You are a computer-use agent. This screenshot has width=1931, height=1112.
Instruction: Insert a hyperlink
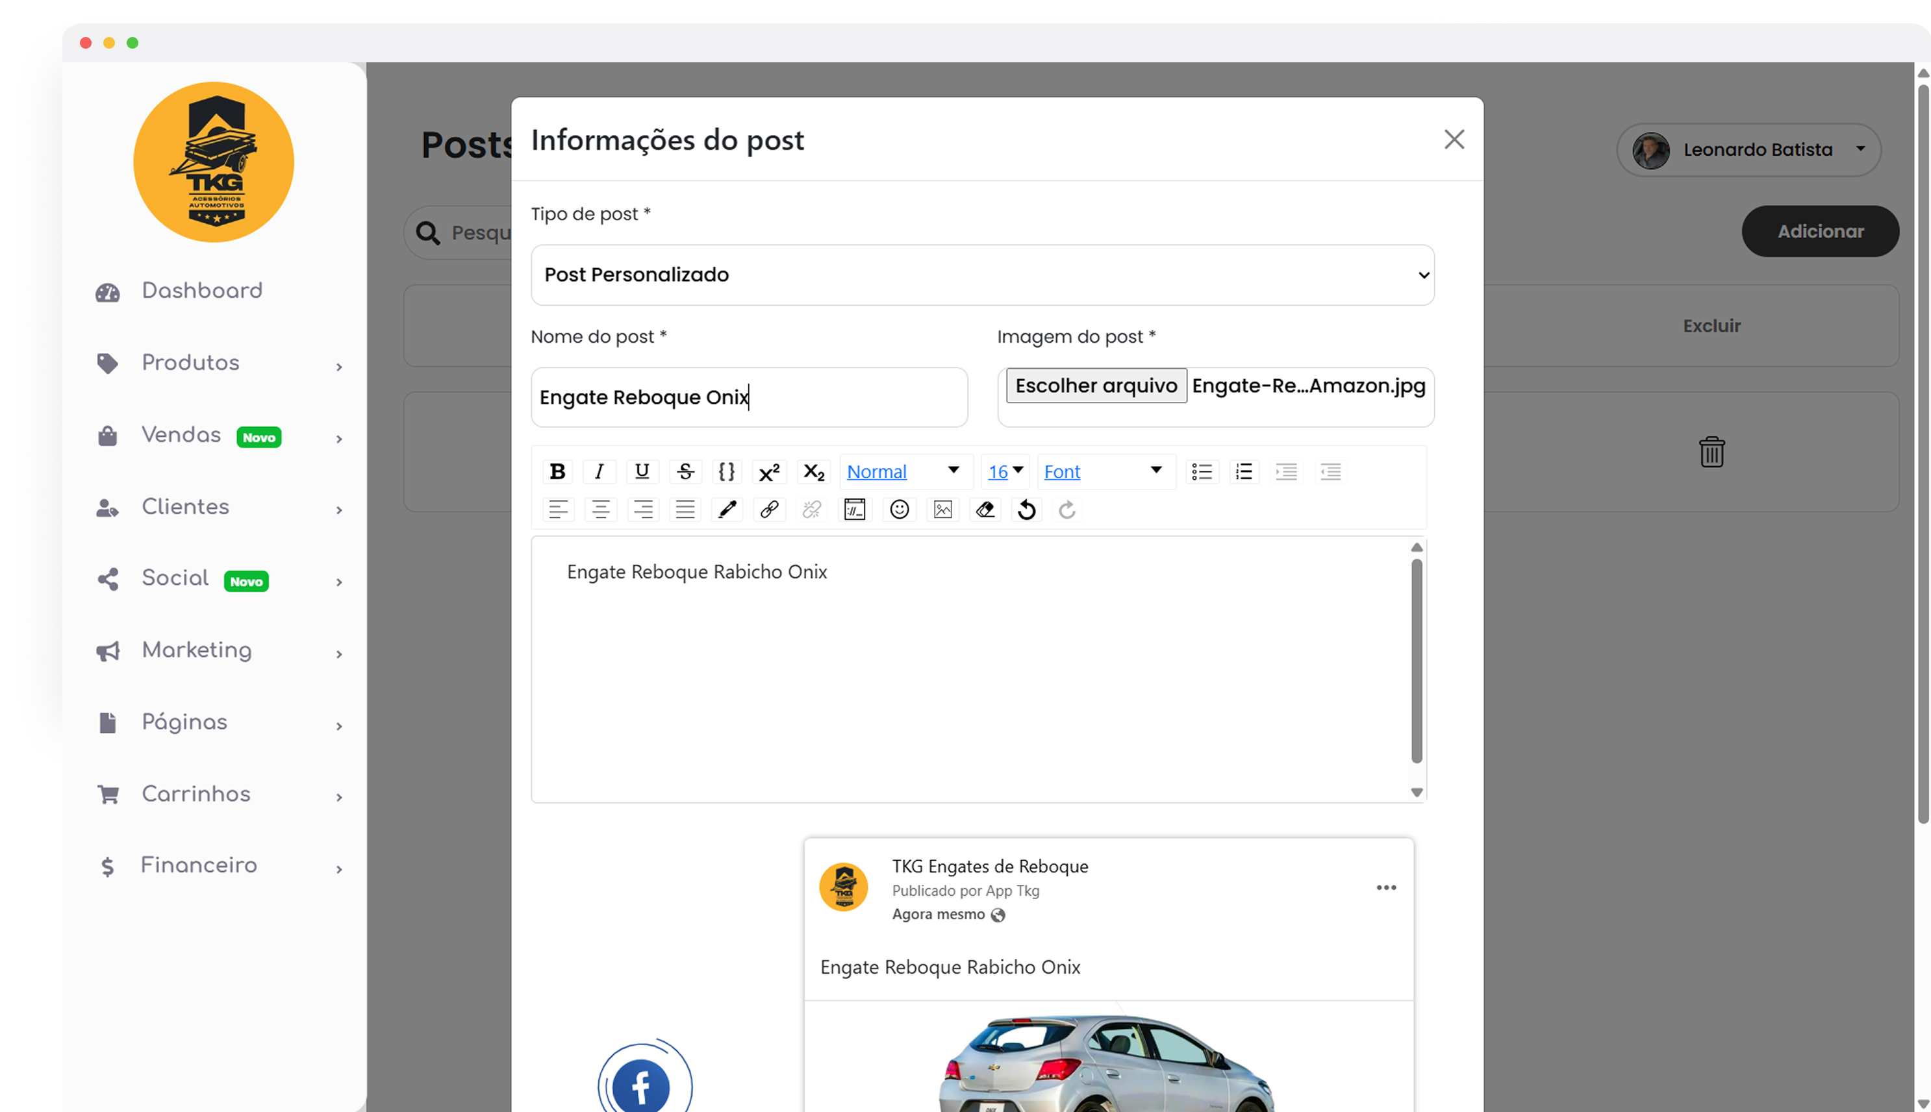(769, 510)
